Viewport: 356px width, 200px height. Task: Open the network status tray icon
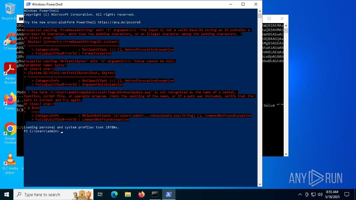[313, 194]
